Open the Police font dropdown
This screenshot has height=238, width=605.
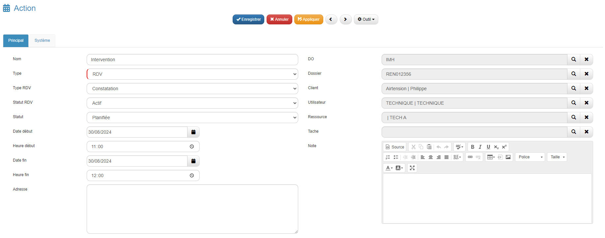point(530,157)
